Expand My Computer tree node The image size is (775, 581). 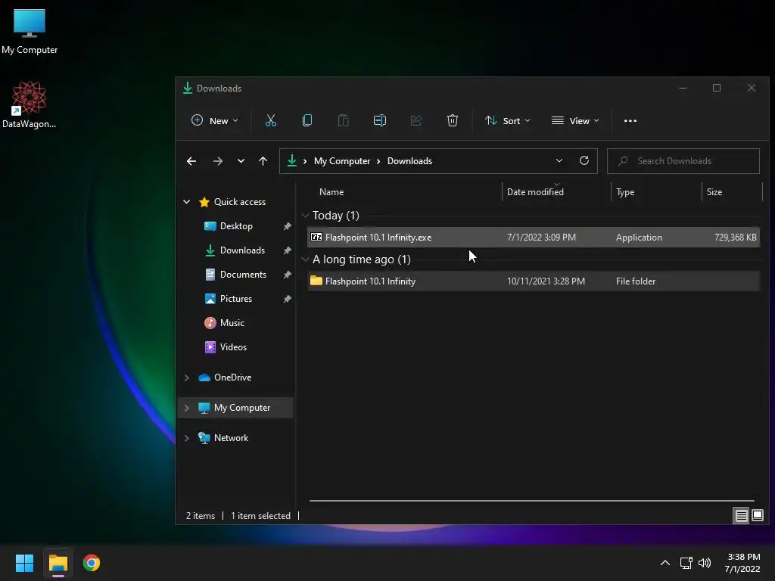pos(187,408)
